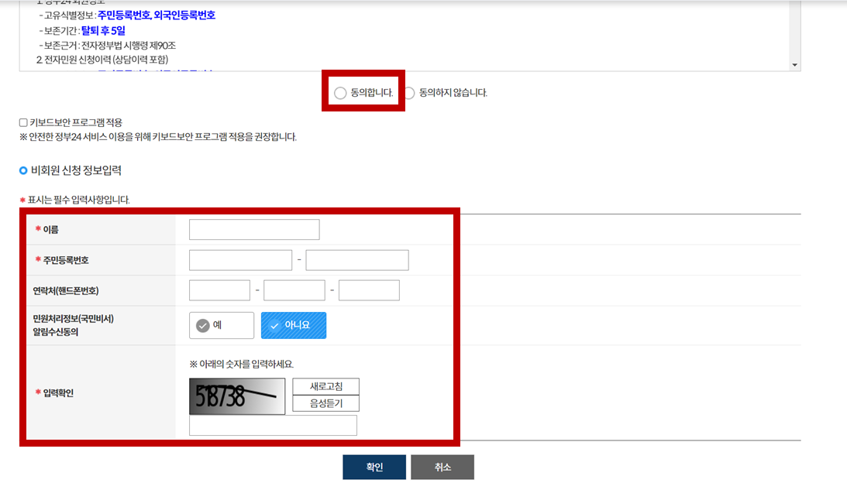Click 새로고침 to refresh the captcha
The width and height of the screenshot is (847, 483).
tap(324, 387)
